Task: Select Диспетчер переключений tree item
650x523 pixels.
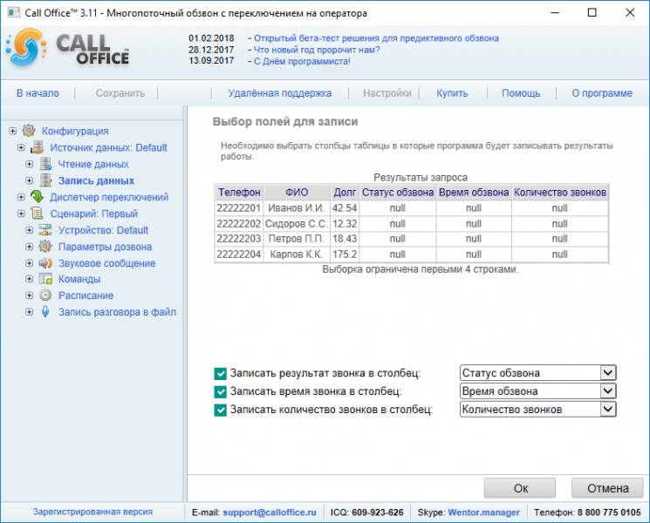Action: (x=109, y=197)
